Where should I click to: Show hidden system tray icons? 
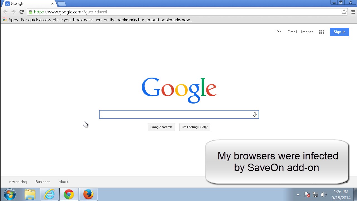298,195
